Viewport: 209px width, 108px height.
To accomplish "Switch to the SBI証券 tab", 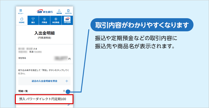I will point(67,20).
